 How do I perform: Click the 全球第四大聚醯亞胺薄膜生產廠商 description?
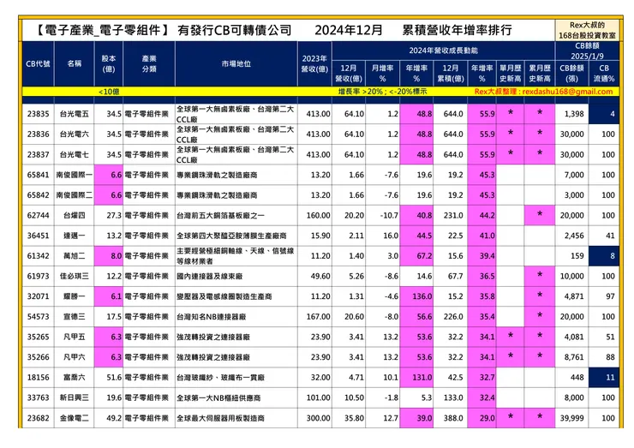click(x=231, y=236)
